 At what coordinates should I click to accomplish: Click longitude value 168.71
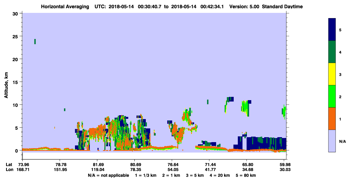[x=23, y=170]
